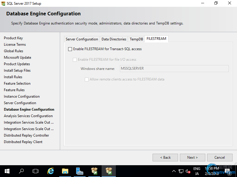Select Distributed Replay Client step

[23, 142]
